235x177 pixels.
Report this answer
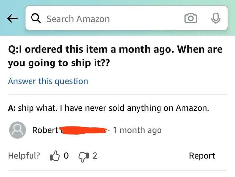[x=202, y=156]
